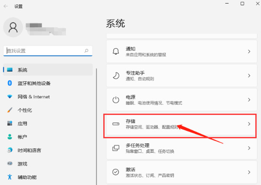Viewport: 261px width, 185px height.
Task: Open the 激活 text label
Action: [x=130, y=169]
